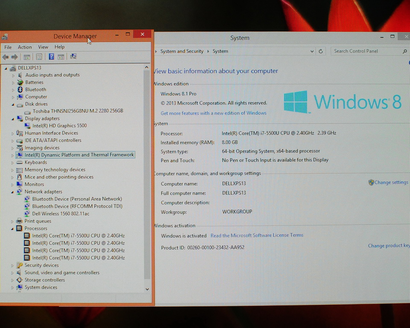Screen dimensions: 410x328
Task: Click the scroll up arrow in Device Manager
Action: click(146, 67)
